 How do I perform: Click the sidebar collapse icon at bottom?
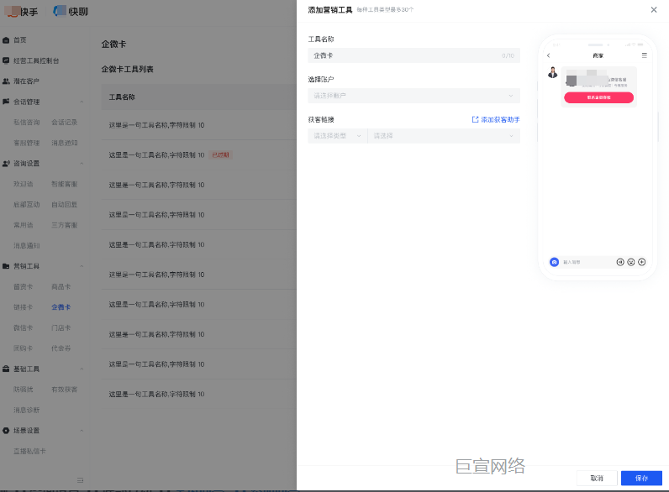click(x=80, y=480)
